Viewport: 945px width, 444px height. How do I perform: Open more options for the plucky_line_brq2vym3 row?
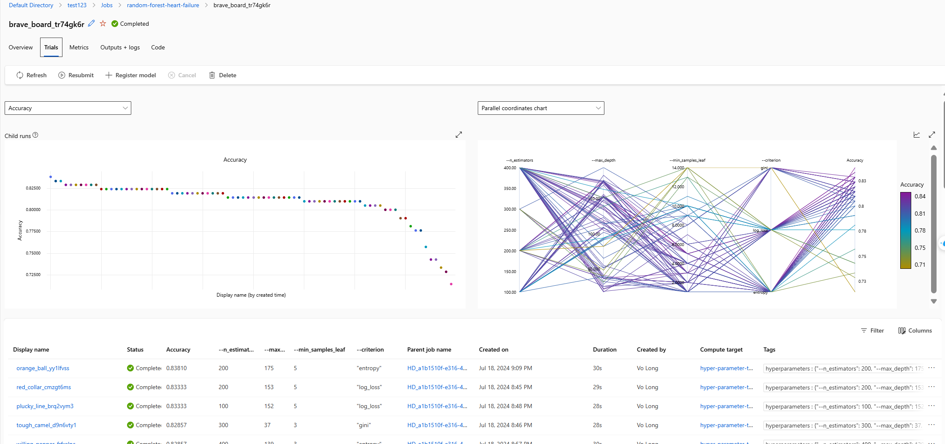click(931, 406)
